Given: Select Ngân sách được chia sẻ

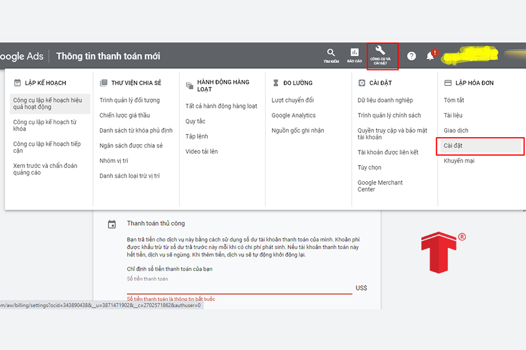Looking at the screenshot, I should (x=131, y=145).
